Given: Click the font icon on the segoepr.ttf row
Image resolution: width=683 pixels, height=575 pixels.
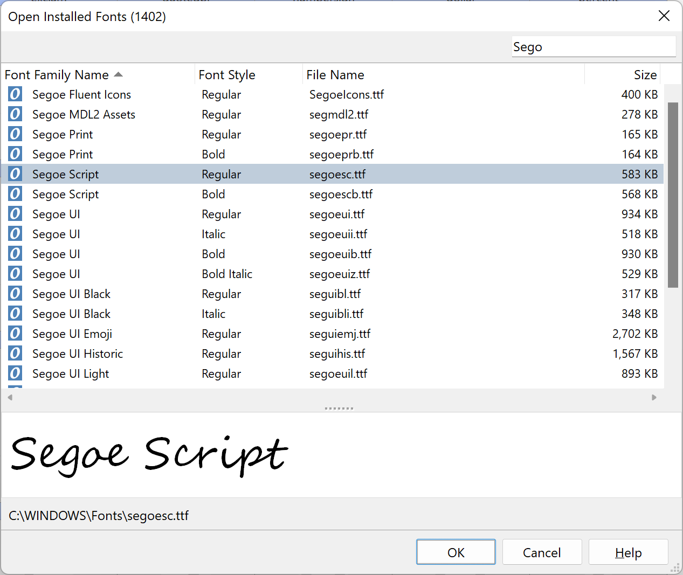Looking at the screenshot, I should pyautogui.click(x=15, y=134).
